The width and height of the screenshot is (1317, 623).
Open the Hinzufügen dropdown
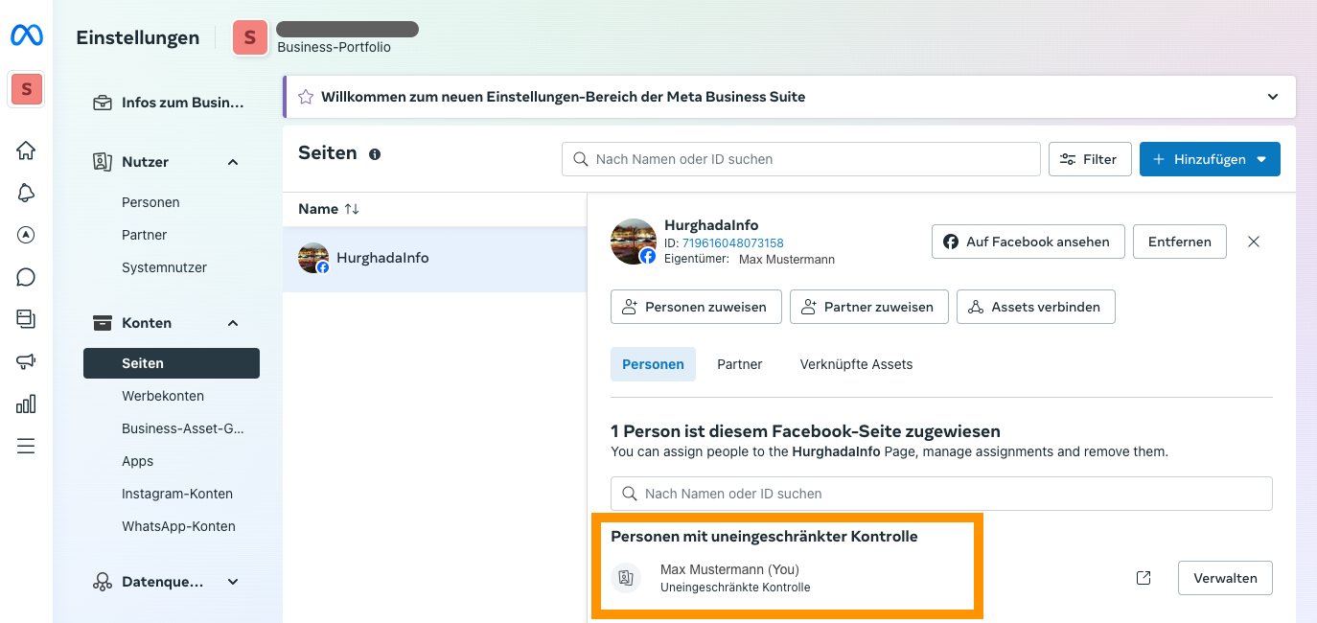(x=1210, y=159)
